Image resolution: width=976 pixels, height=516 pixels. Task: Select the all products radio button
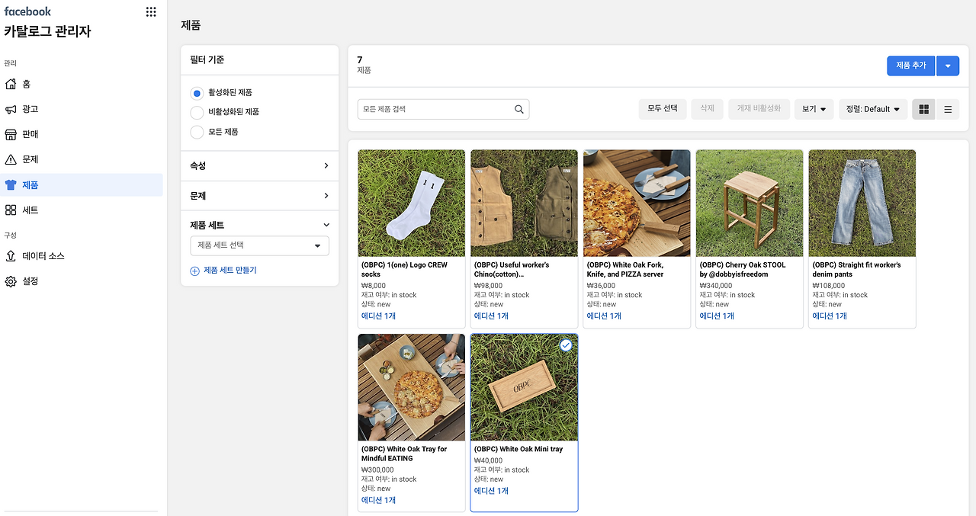coord(197,132)
